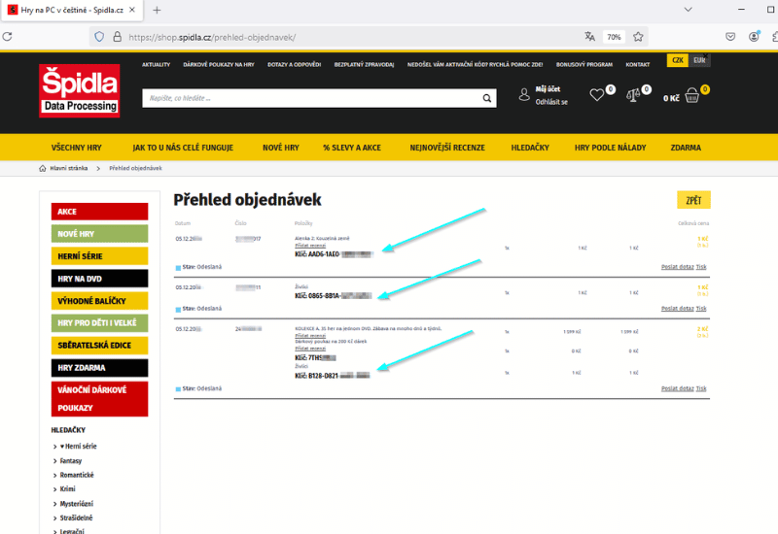This screenshot has width=778, height=534.
Task: Open green Nové hry sidebar button
Action: (x=100, y=234)
